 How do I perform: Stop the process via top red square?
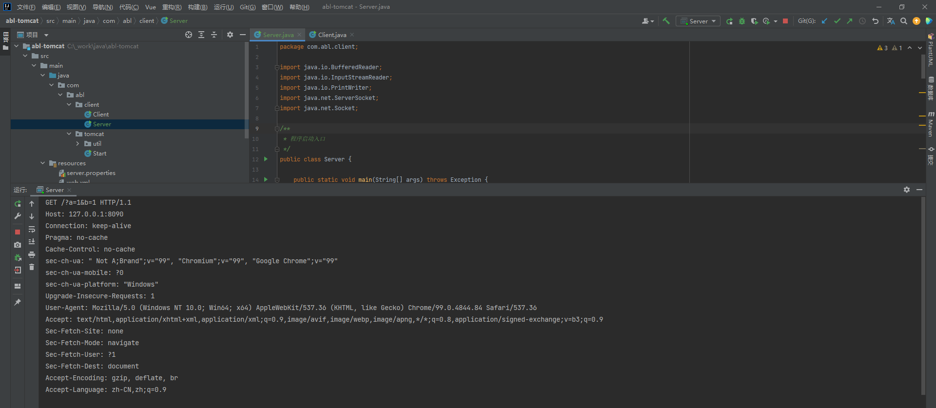click(785, 21)
